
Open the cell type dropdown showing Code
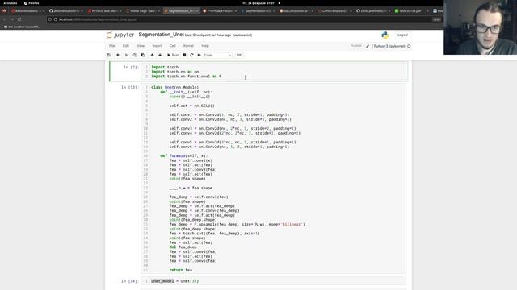(217, 56)
